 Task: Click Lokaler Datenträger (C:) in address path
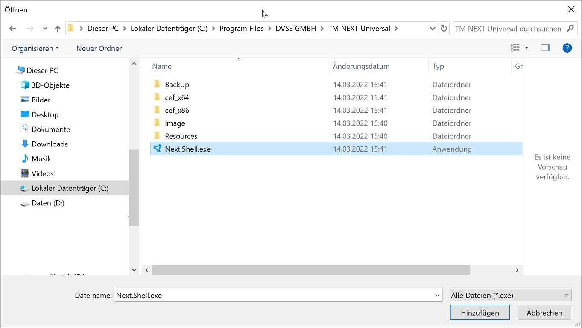(x=169, y=29)
